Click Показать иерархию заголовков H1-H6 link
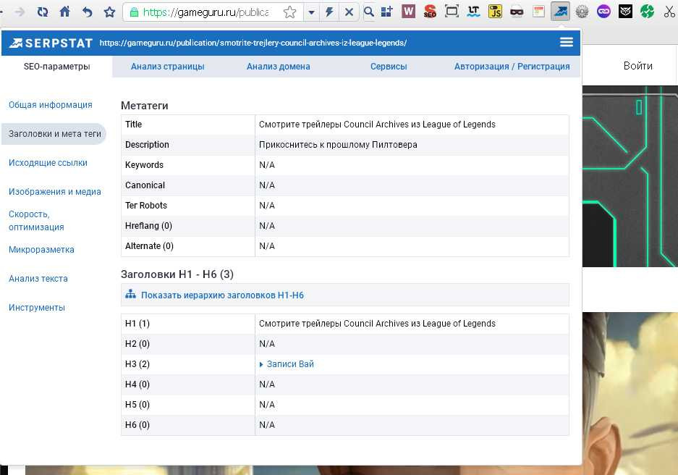 (x=222, y=295)
